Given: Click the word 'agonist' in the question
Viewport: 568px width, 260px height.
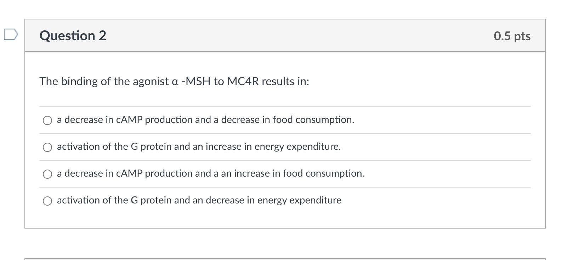Looking at the screenshot, I should [x=151, y=82].
